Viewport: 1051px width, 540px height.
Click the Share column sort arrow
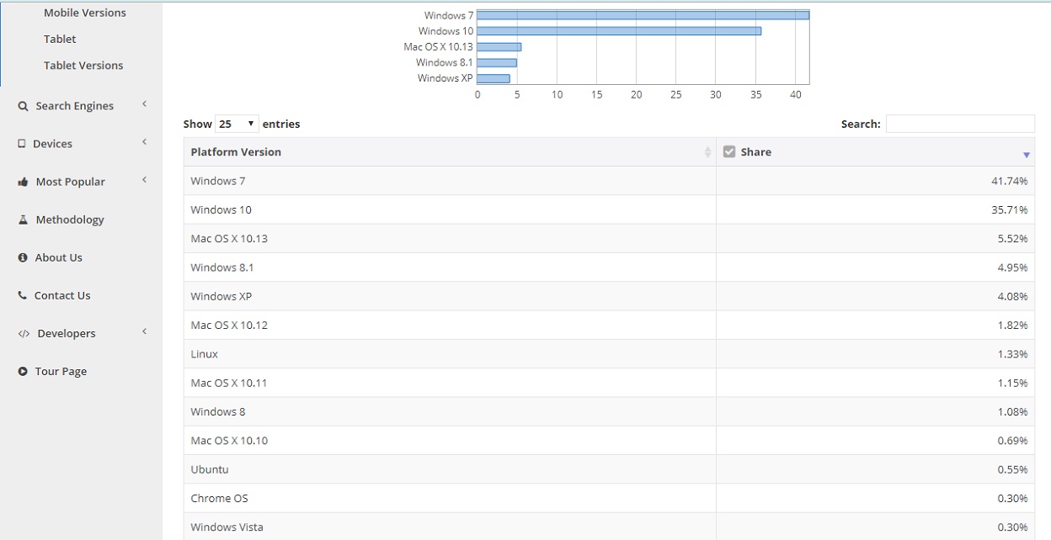point(1027,155)
